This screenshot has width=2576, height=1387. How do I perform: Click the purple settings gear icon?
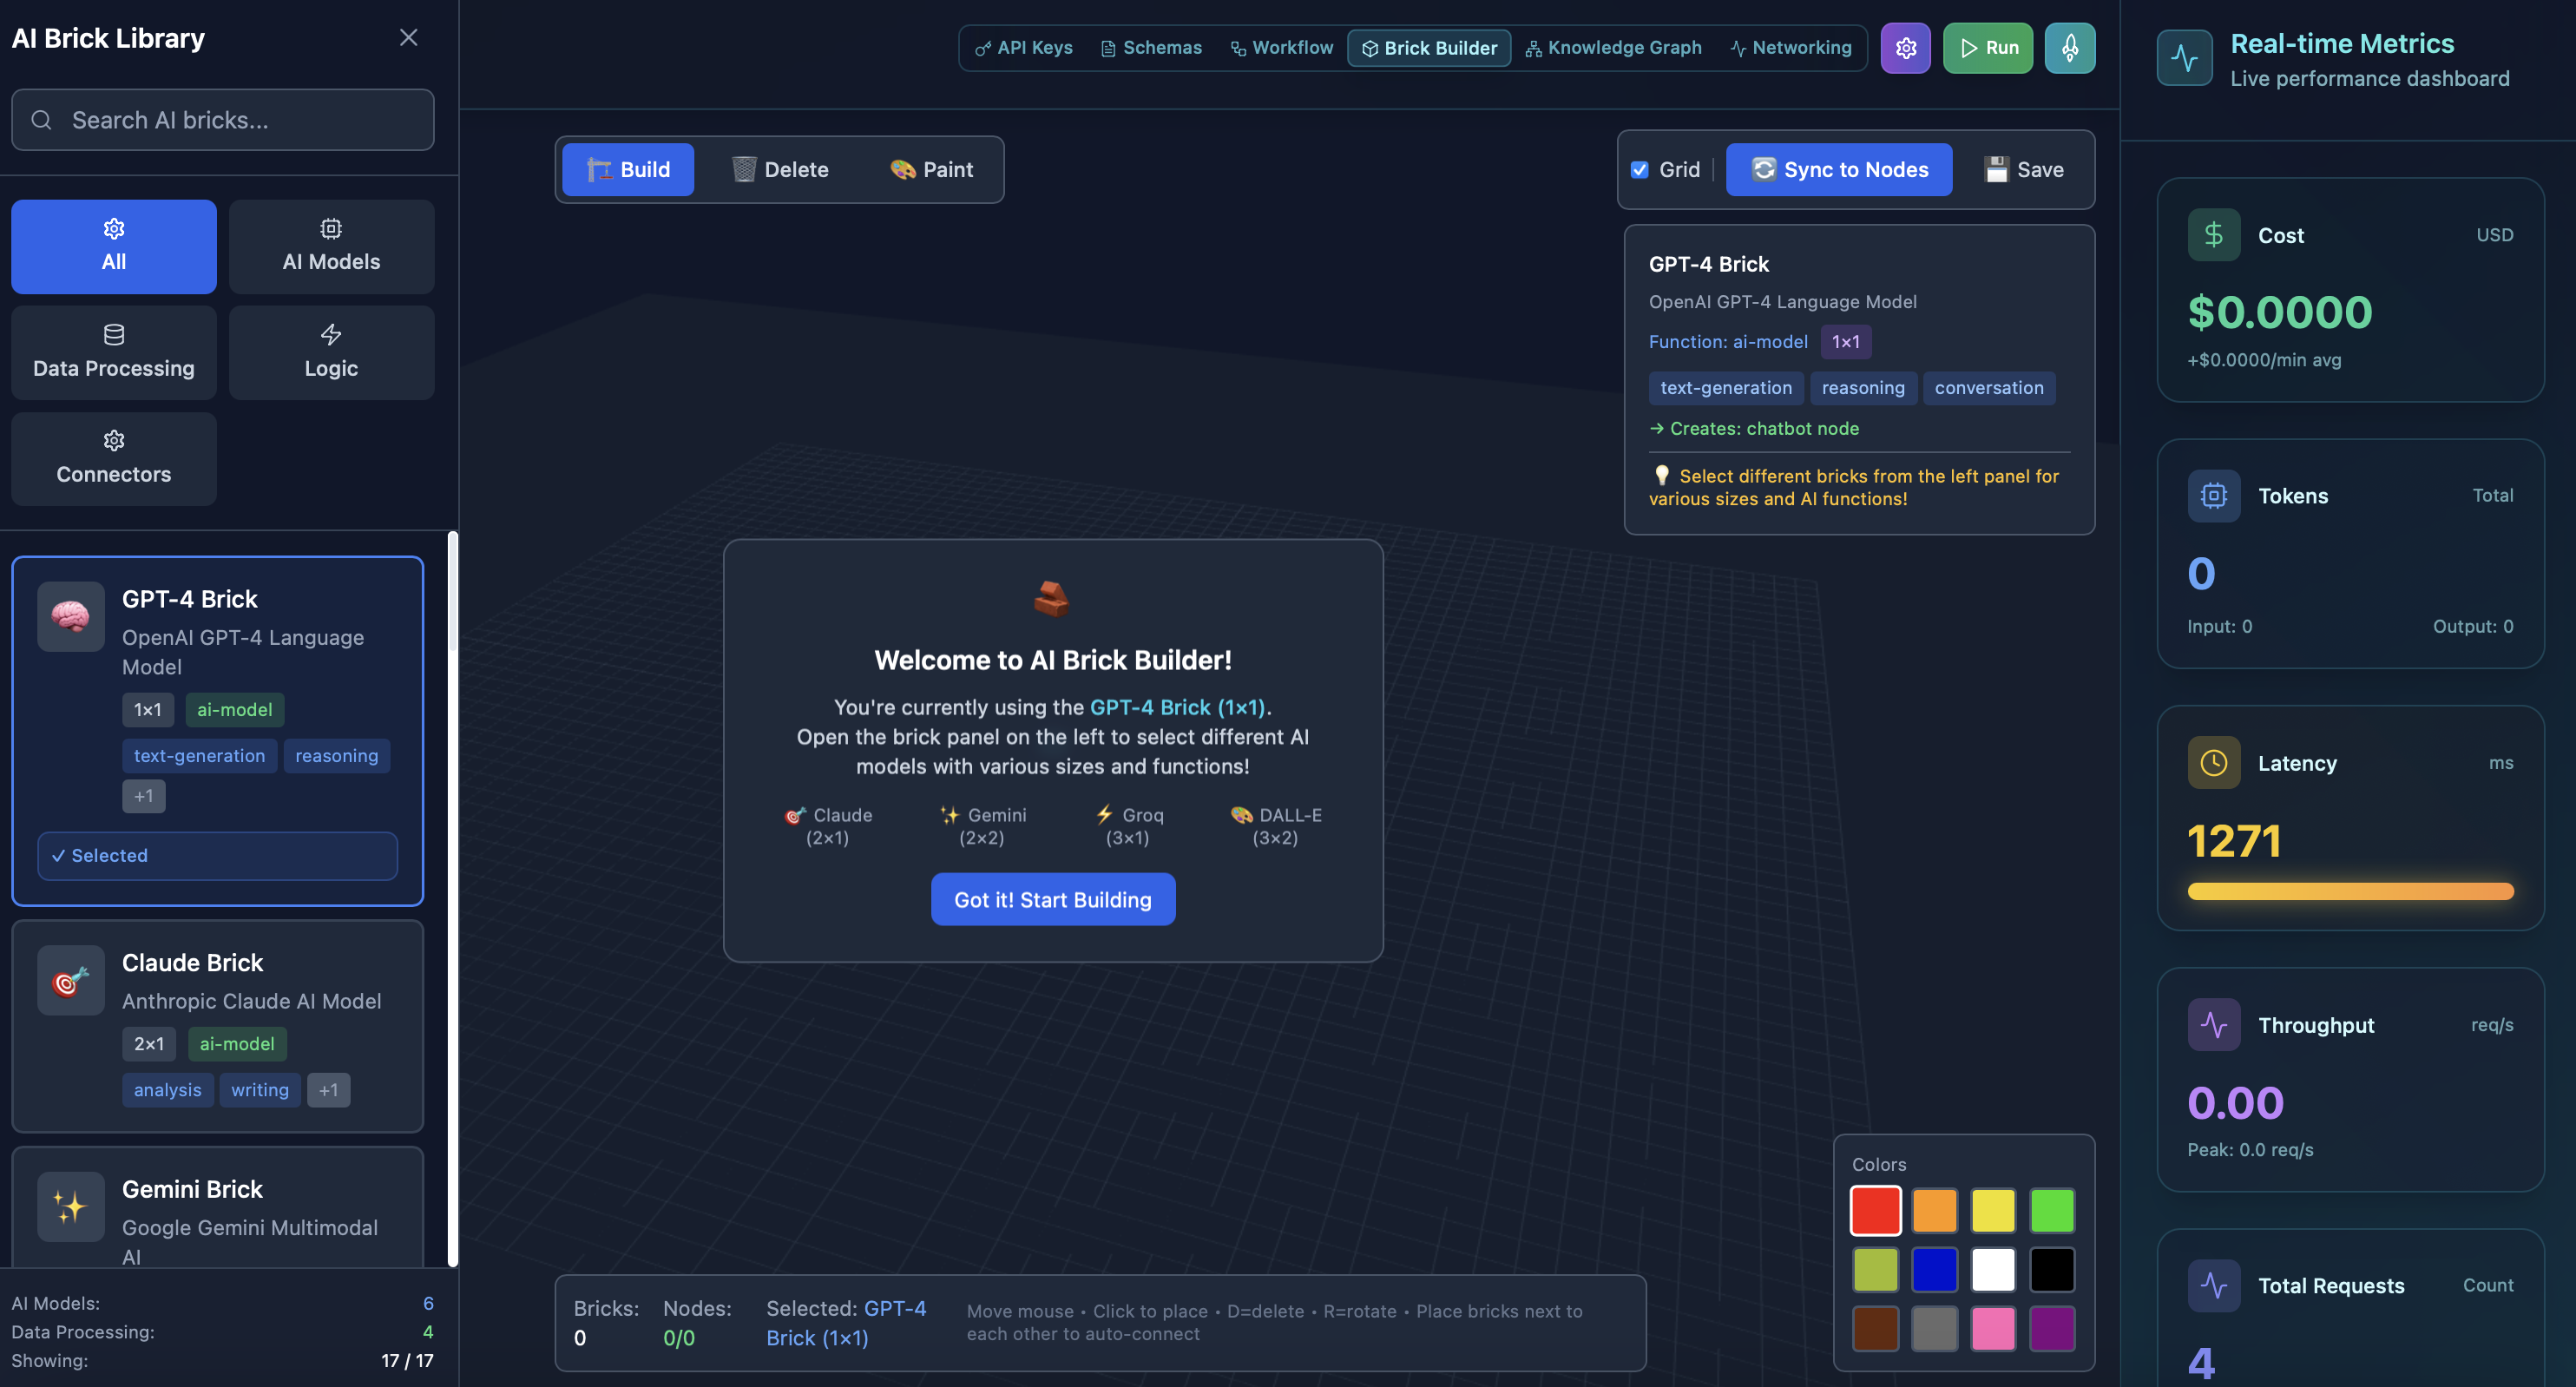(x=1905, y=48)
